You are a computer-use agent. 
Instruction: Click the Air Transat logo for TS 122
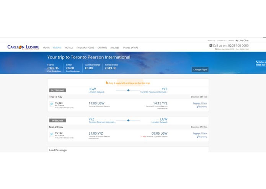pos(52,134)
